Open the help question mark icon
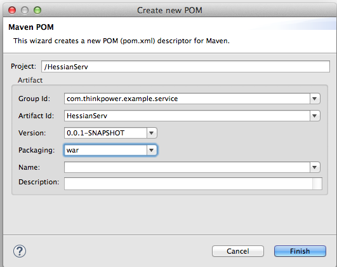Screen dimensions: 337x267 (20, 251)
